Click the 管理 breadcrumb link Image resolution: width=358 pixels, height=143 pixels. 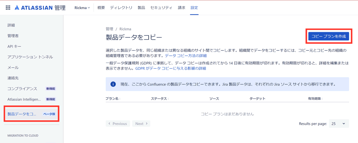[109, 29]
